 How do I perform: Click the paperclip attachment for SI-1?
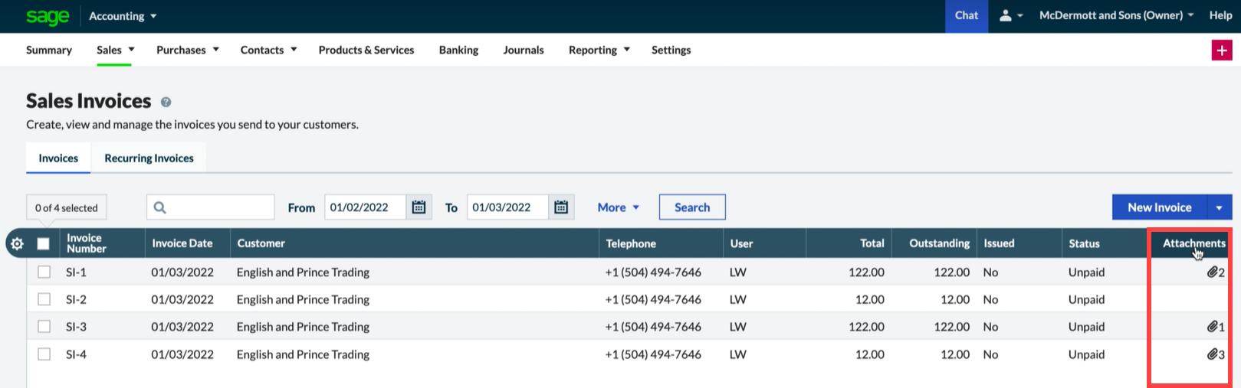click(1214, 272)
